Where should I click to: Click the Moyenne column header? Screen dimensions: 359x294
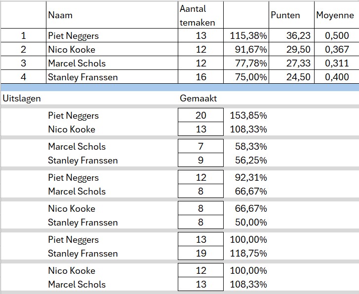click(x=335, y=15)
